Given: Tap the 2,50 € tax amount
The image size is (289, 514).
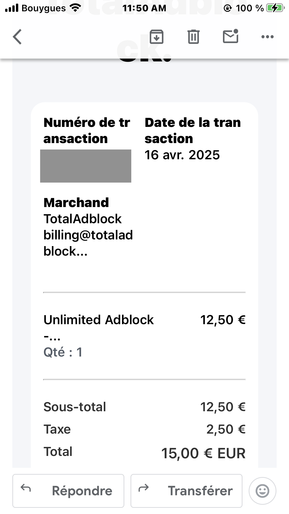Looking at the screenshot, I should point(226,429).
